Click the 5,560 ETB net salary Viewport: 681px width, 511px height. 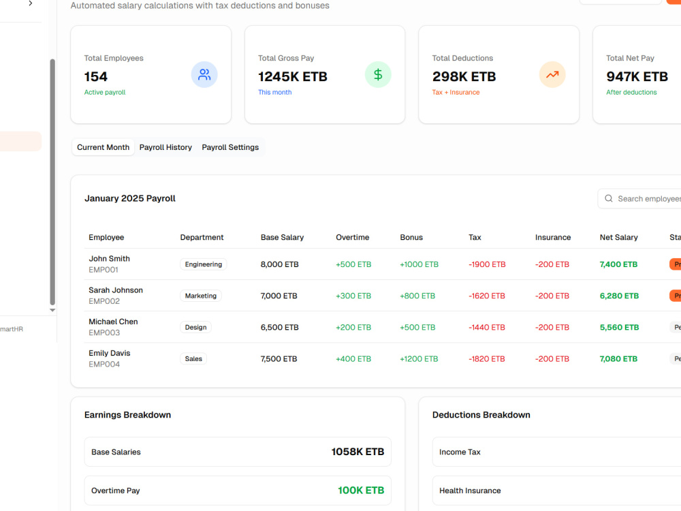pyautogui.click(x=619, y=327)
